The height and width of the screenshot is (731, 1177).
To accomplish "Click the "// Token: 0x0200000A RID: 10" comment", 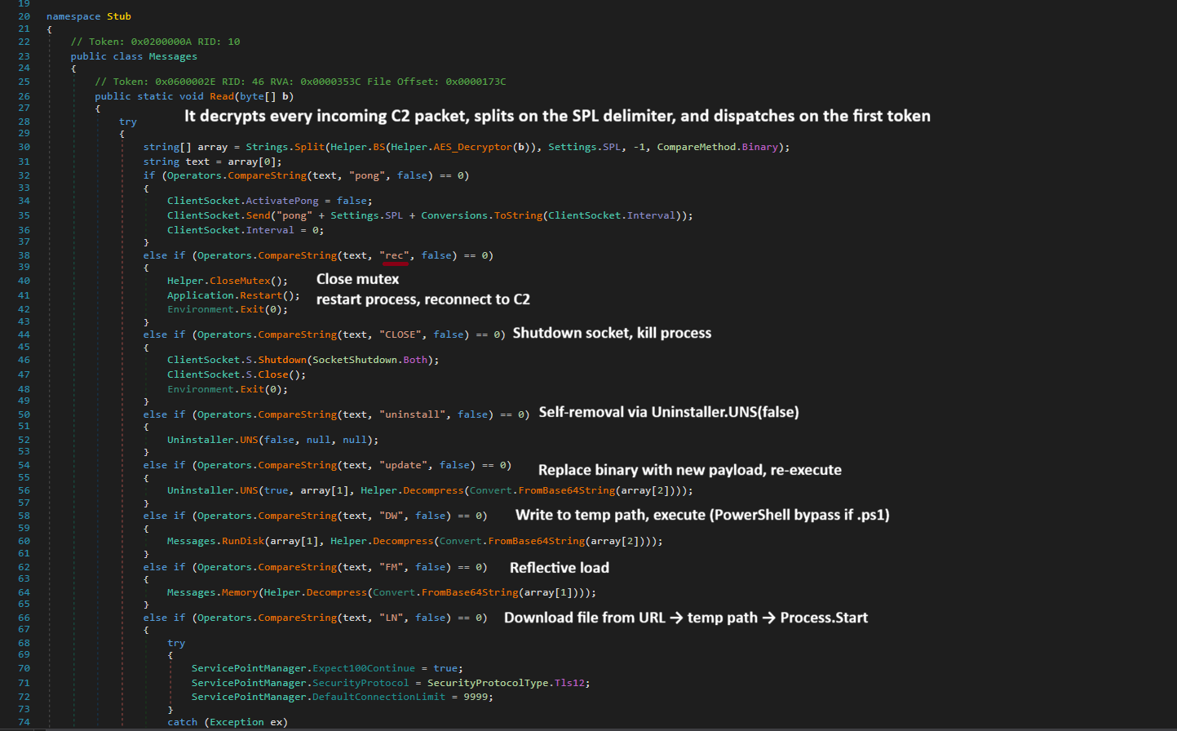I will pyautogui.click(x=155, y=42).
